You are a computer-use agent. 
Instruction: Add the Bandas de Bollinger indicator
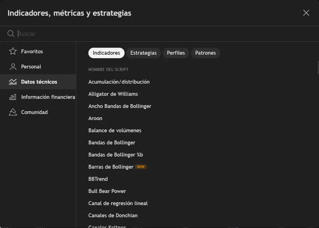click(112, 142)
